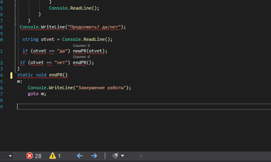Click "string otvet = Console.ReadLine();" line
This screenshot has height=162, width=271.
67,39
